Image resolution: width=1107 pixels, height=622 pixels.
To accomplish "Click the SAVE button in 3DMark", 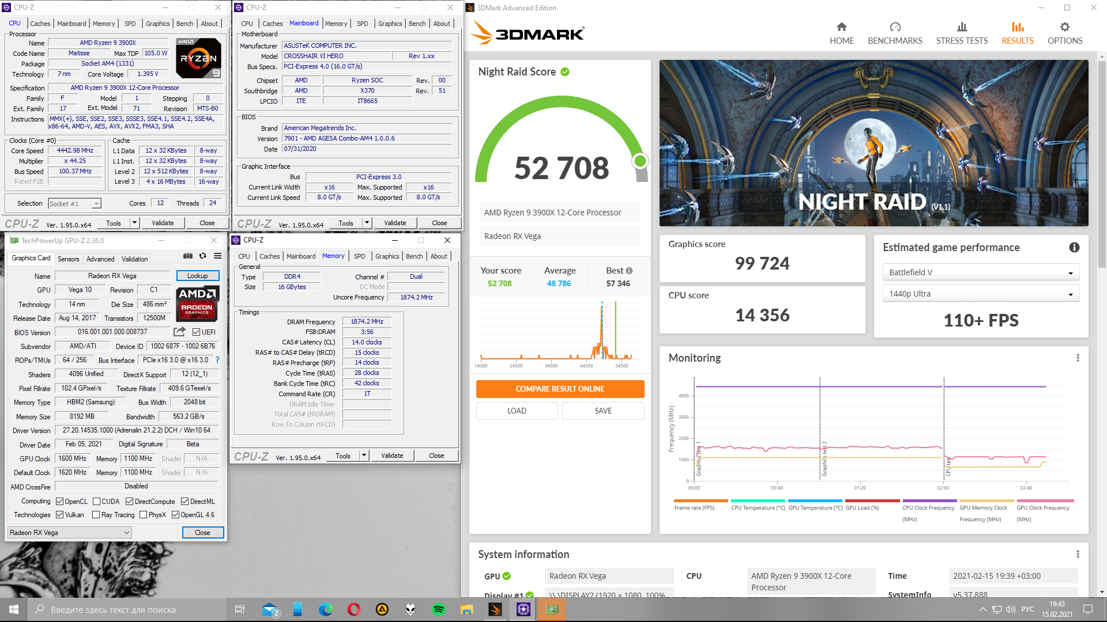I will (x=603, y=411).
